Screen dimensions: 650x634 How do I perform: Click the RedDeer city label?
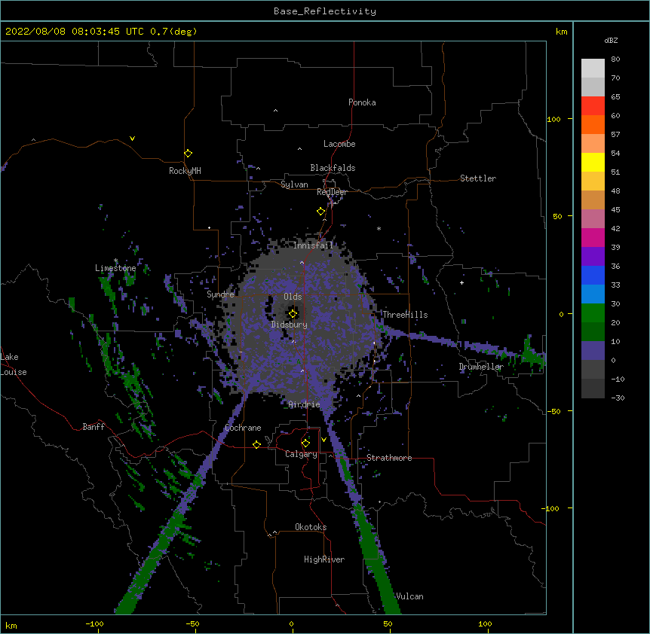(x=332, y=192)
